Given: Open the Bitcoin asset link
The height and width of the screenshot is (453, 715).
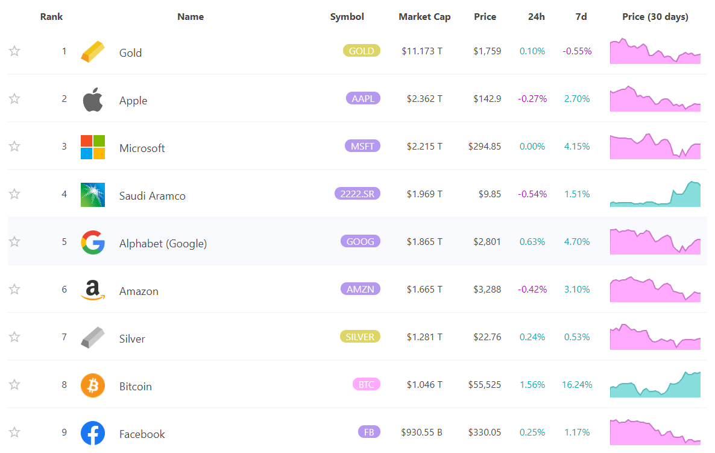Looking at the screenshot, I should pyautogui.click(x=136, y=387).
